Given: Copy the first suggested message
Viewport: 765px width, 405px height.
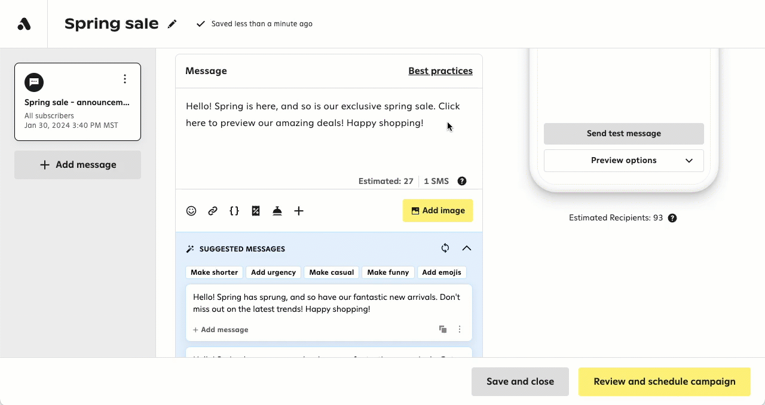Looking at the screenshot, I should click(x=443, y=329).
